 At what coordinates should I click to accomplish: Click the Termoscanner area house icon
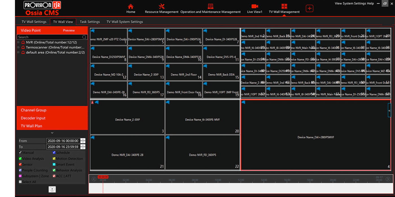23,47
